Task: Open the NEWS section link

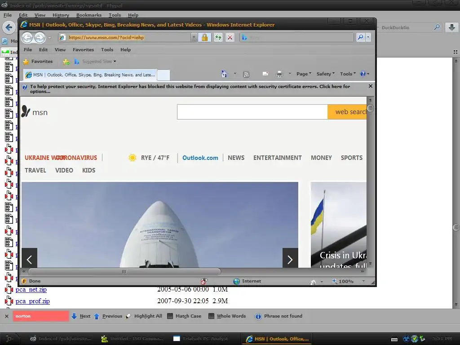Action: point(236,158)
